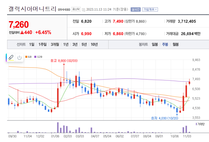
Task: Click the 상한가 8,860 text
Action: pos(135,21)
